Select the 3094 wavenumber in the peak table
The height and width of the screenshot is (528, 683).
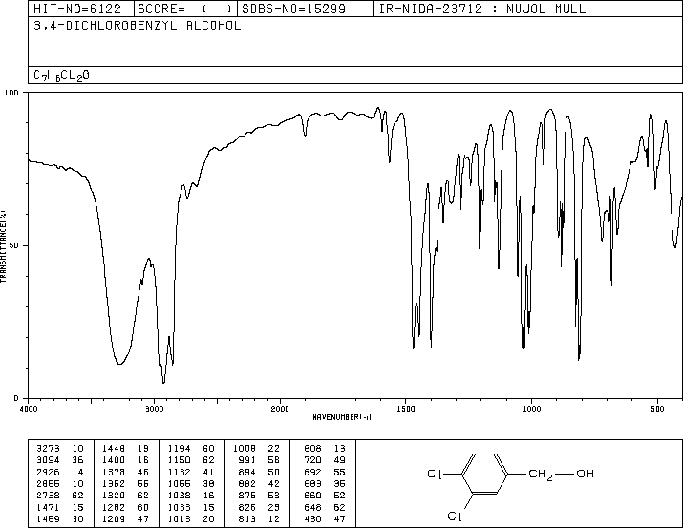48,460
